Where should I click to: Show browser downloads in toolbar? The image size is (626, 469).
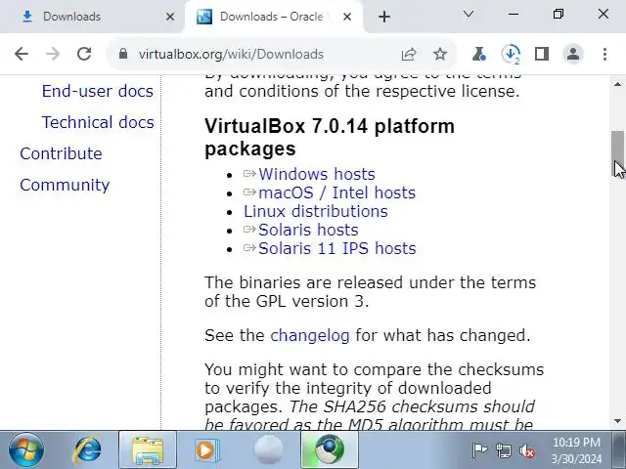point(511,54)
